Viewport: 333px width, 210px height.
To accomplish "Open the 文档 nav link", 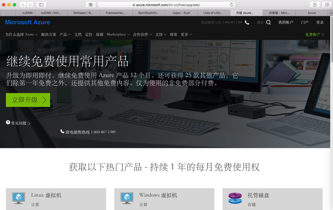I will pos(78,34).
